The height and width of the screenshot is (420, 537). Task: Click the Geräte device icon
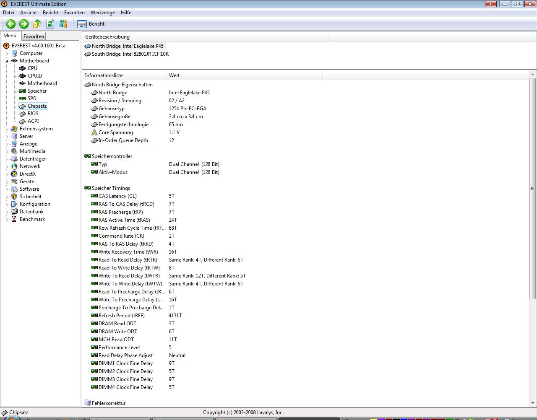pyautogui.click(x=14, y=181)
